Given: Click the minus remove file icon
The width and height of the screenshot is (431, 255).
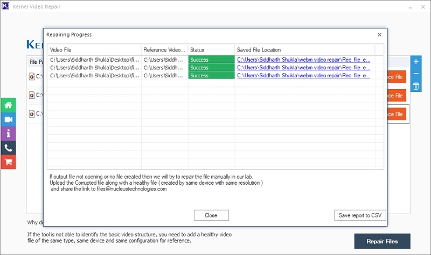Looking at the screenshot, I should (x=416, y=74).
